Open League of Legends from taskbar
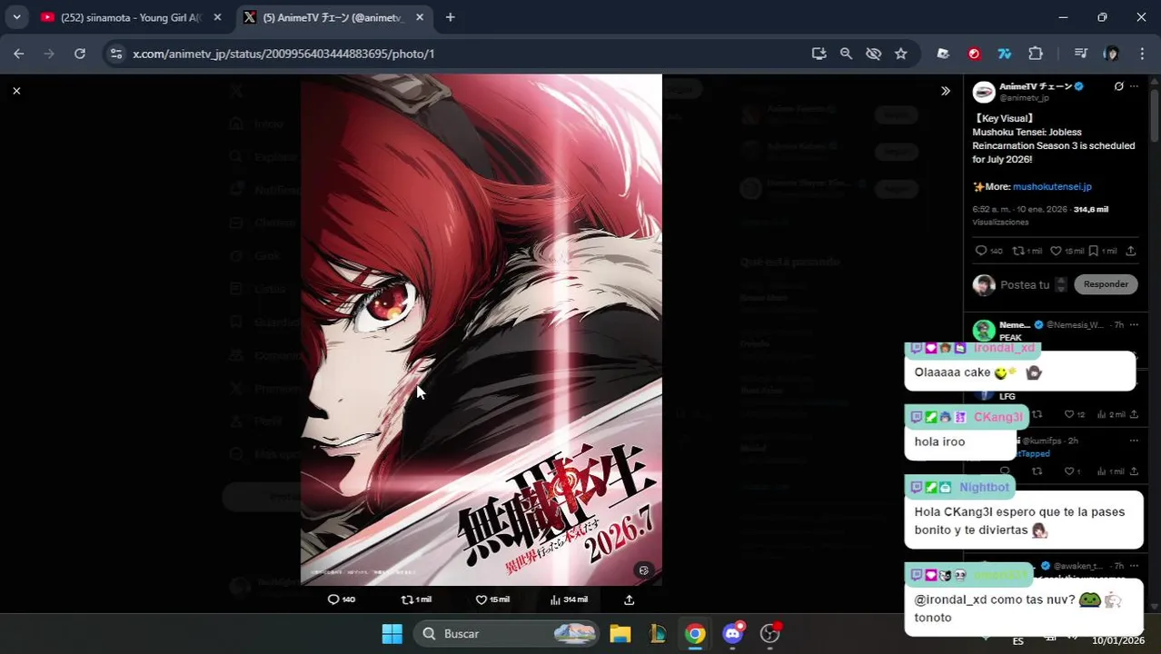The image size is (1161, 654). [x=658, y=634]
